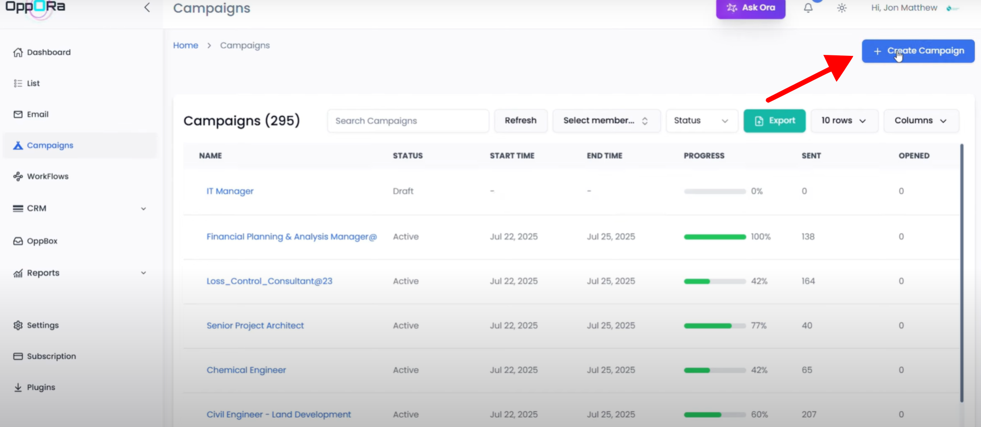The width and height of the screenshot is (981, 427).
Task: Click the Email envelope icon
Action: tap(18, 114)
